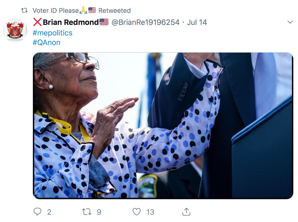Retweet this tweet using the arrows icon
This screenshot has height=222, width=298.
[x=87, y=212]
